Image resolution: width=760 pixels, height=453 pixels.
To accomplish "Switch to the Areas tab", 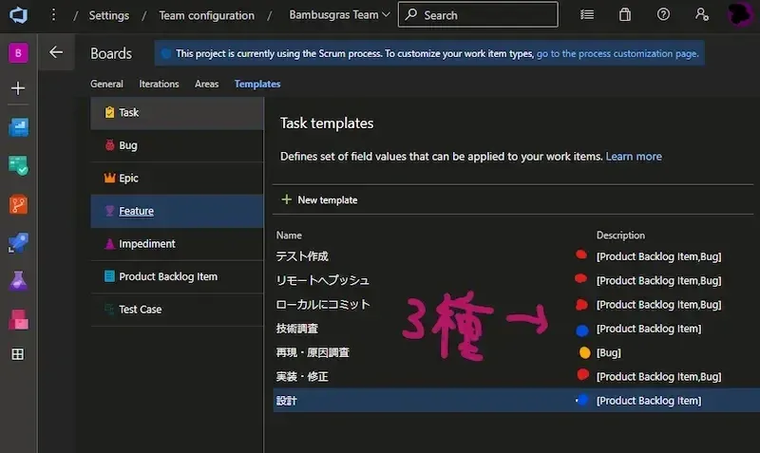I will point(206,84).
